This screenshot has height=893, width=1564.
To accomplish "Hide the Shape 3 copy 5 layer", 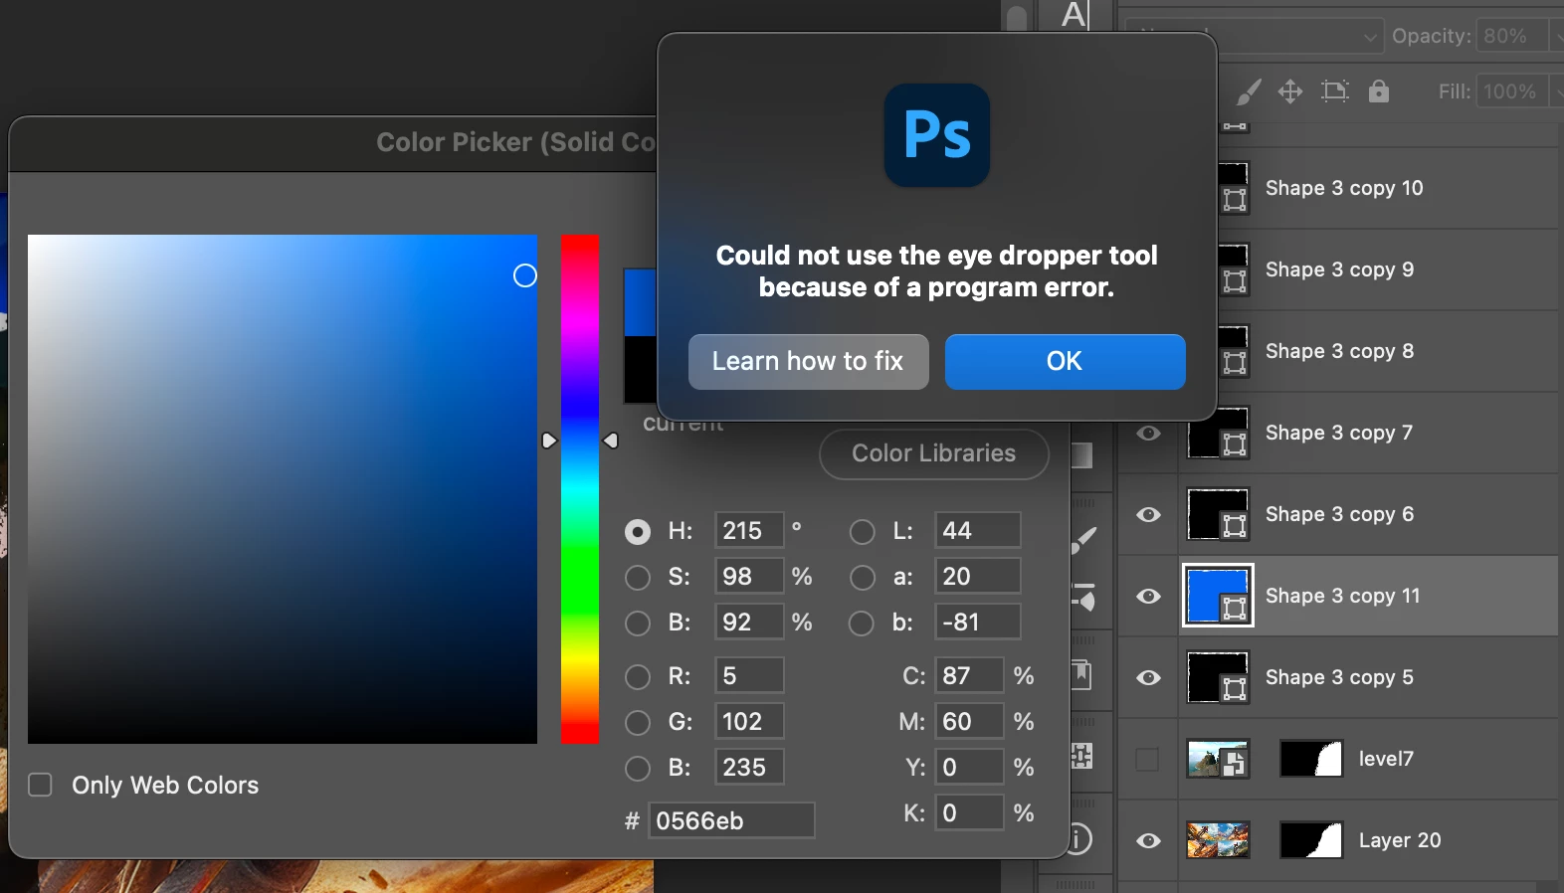I will point(1149,677).
